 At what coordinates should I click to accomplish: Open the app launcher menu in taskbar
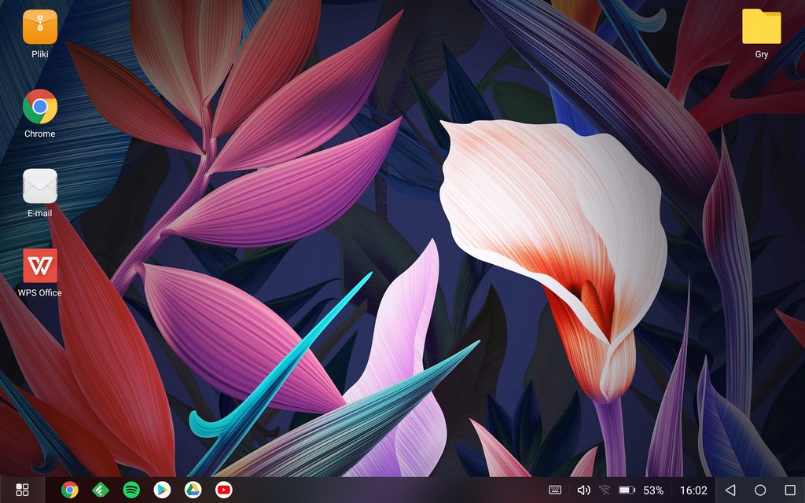tap(22, 490)
